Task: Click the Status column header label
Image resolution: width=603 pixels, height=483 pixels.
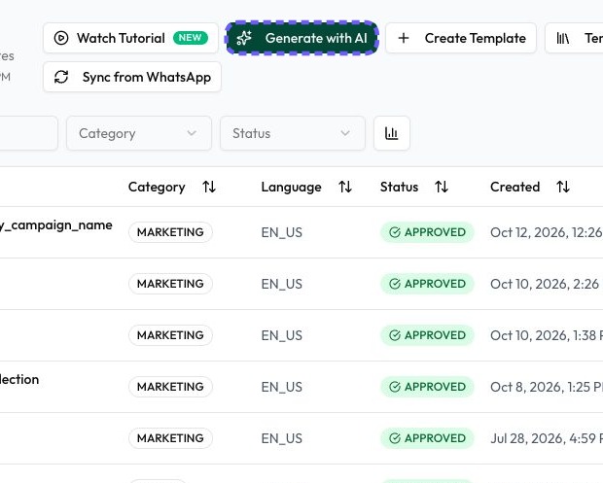Action: (x=399, y=187)
